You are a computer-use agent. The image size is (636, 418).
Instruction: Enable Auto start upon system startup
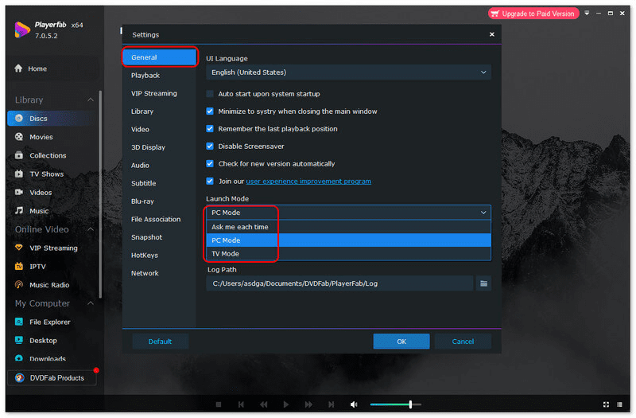point(210,94)
